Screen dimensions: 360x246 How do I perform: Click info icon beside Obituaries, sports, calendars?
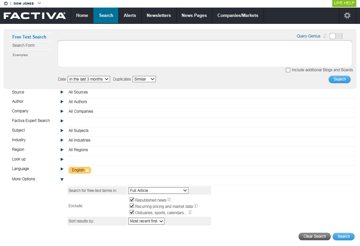pyautogui.click(x=190, y=213)
